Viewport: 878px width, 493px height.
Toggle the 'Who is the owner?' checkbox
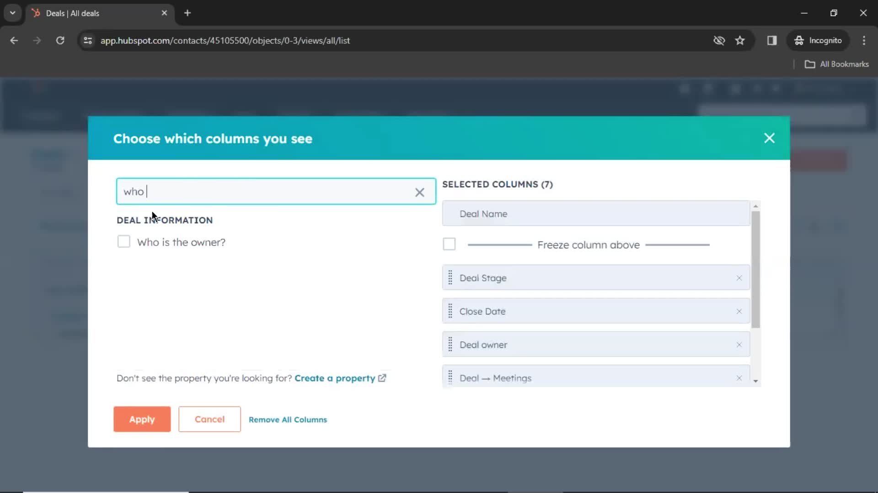click(123, 242)
